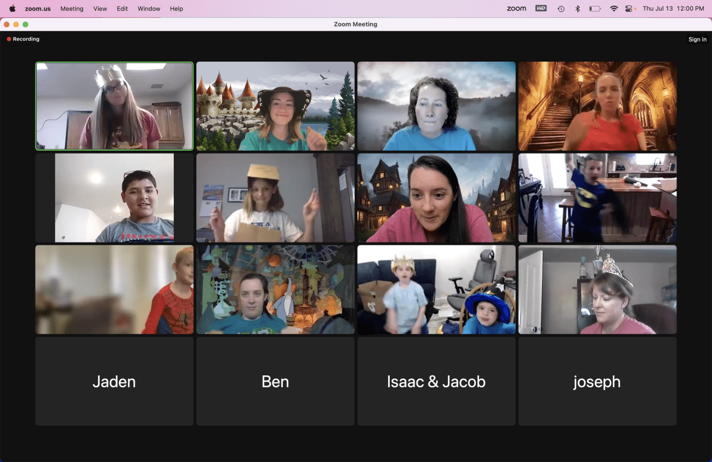Click the red Recording indicator
This screenshot has width=712, height=462.
point(23,39)
